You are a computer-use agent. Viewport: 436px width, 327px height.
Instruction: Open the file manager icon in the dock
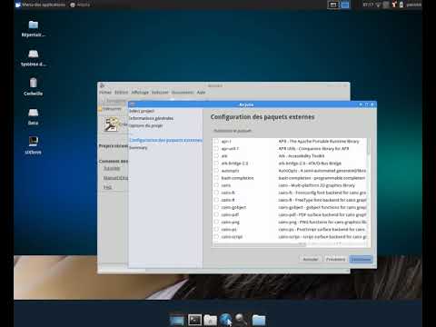(x=210, y=320)
